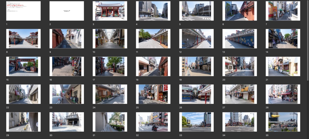The height and width of the screenshot is (139, 309).
Task: Select slide 8 symmetrical shop street thumbnail
Action: (24, 39)
